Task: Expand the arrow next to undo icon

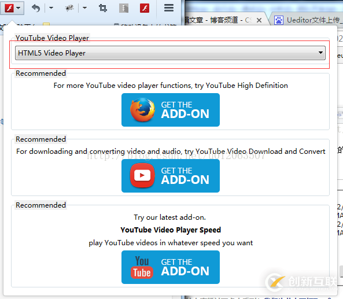Action: click(51, 8)
